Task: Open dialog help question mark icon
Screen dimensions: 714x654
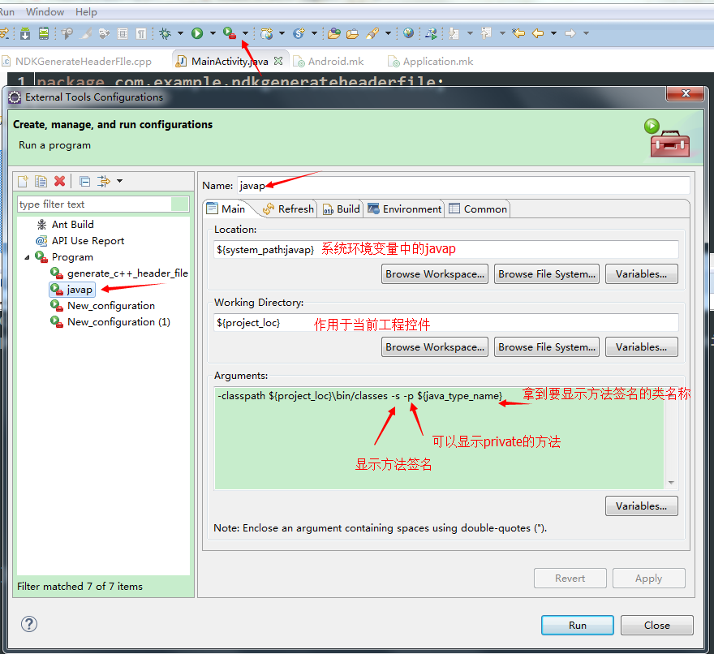Action: [29, 625]
